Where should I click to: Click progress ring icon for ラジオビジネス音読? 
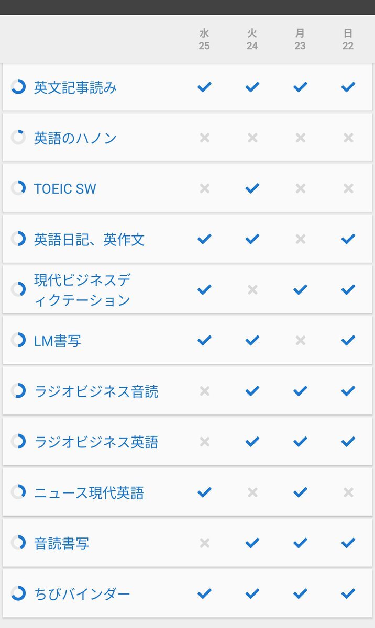tap(18, 391)
